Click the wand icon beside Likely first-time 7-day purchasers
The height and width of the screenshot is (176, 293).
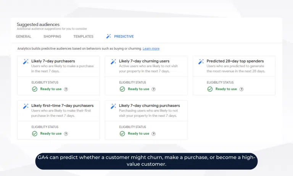click(x=26, y=106)
